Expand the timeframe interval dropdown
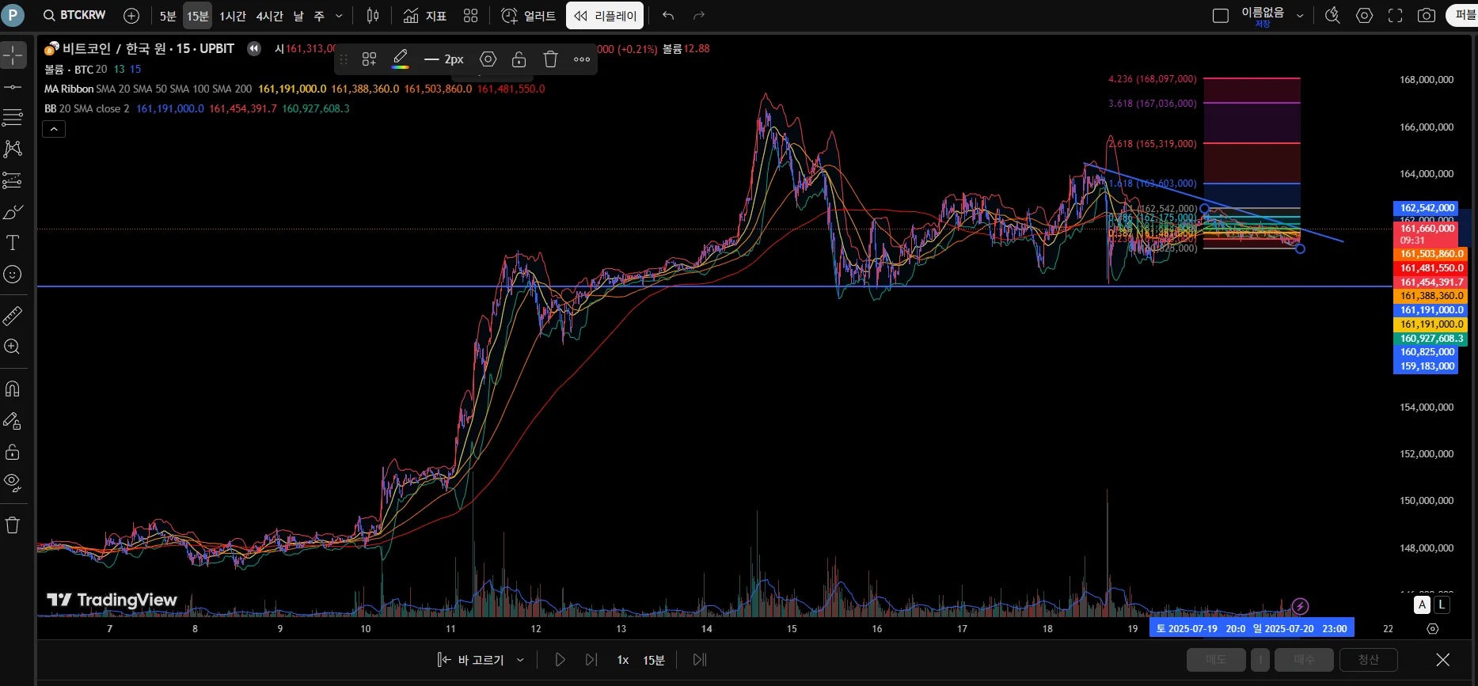Screen dimensions: 1478x686 point(340,16)
